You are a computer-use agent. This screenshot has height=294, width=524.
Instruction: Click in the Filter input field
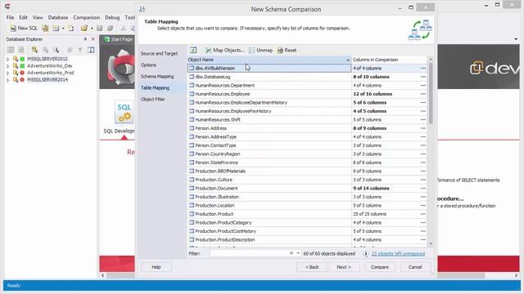click(249, 253)
